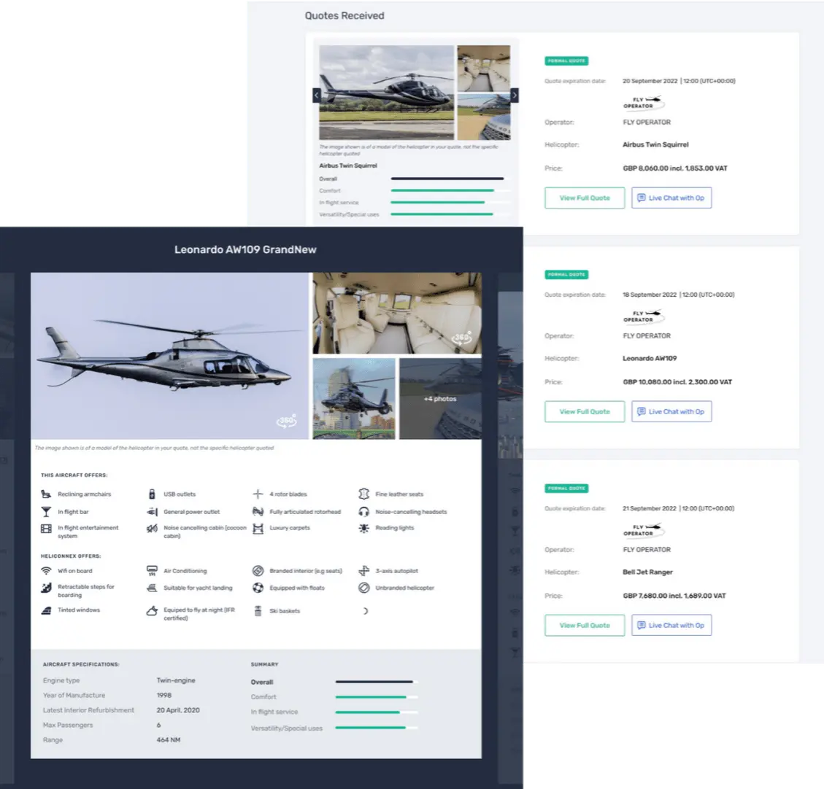
Task: Go to next Airbus Twin Squirrel image
Action: point(515,95)
